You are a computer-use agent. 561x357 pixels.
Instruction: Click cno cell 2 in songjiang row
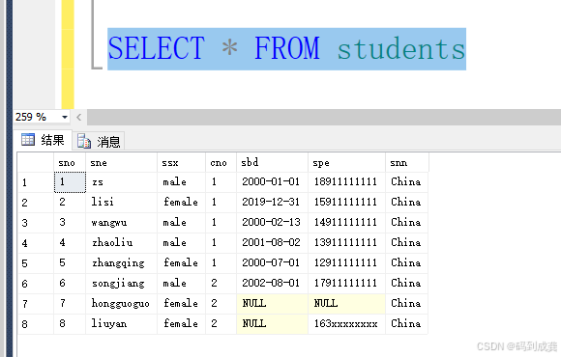[221, 285]
